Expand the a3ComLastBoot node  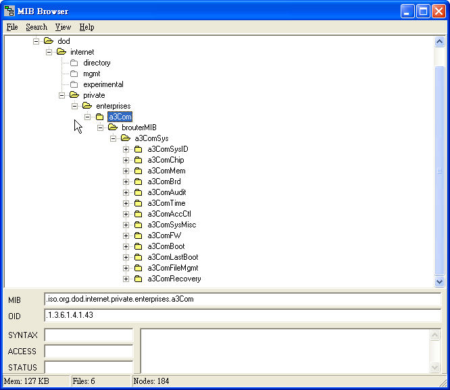(x=126, y=257)
